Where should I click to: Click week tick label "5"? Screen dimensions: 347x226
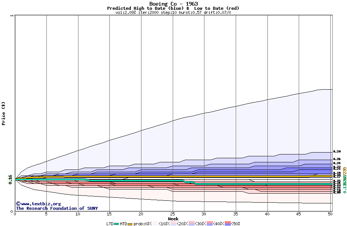(x=46, y=214)
